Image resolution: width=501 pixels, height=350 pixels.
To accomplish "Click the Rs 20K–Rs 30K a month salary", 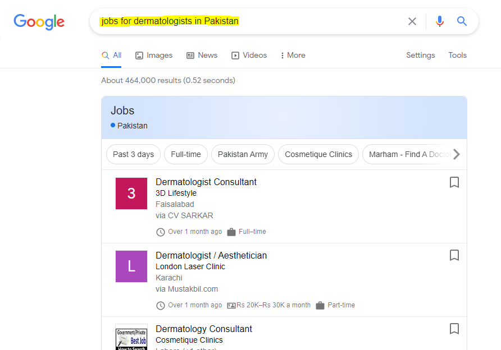I will pos(274,305).
